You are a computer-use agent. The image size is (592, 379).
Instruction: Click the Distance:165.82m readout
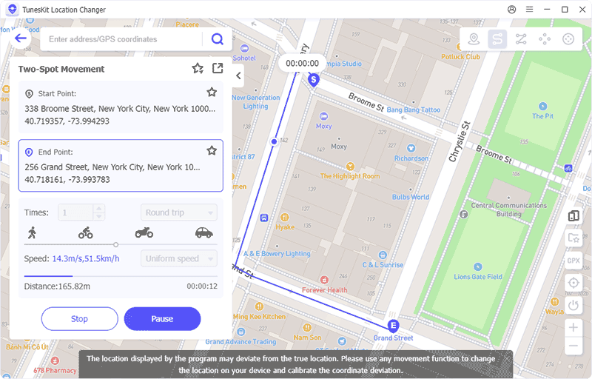tap(57, 286)
